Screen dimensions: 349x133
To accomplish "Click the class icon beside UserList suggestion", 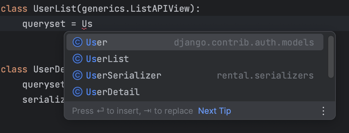I will 78,59.
